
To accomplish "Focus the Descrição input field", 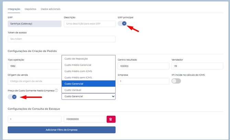I will (x=90, y=24).
